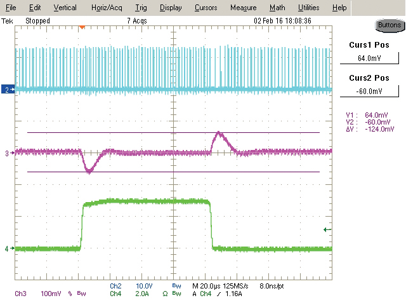Open the Cursors menu
Viewport: 406px width, 305px height.
coord(206,8)
